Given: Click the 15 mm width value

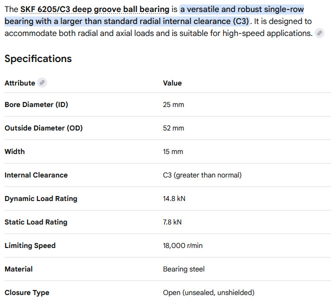Looking at the screenshot, I should (x=173, y=151).
